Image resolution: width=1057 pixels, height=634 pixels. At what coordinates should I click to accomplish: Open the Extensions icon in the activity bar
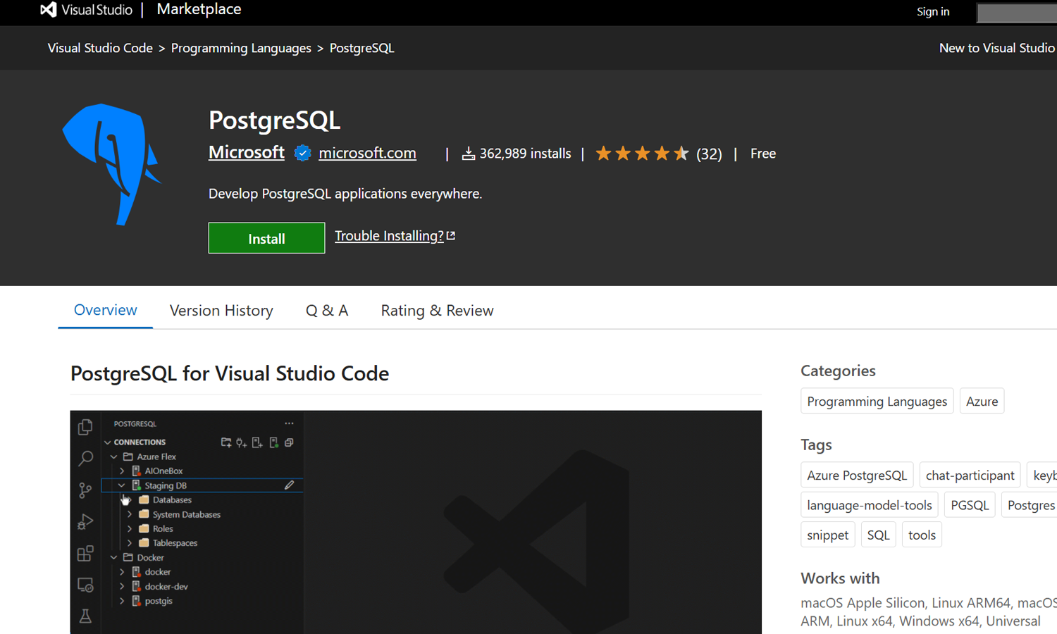click(85, 554)
